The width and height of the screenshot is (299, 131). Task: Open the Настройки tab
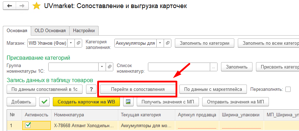pyautogui.click(x=84, y=31)
